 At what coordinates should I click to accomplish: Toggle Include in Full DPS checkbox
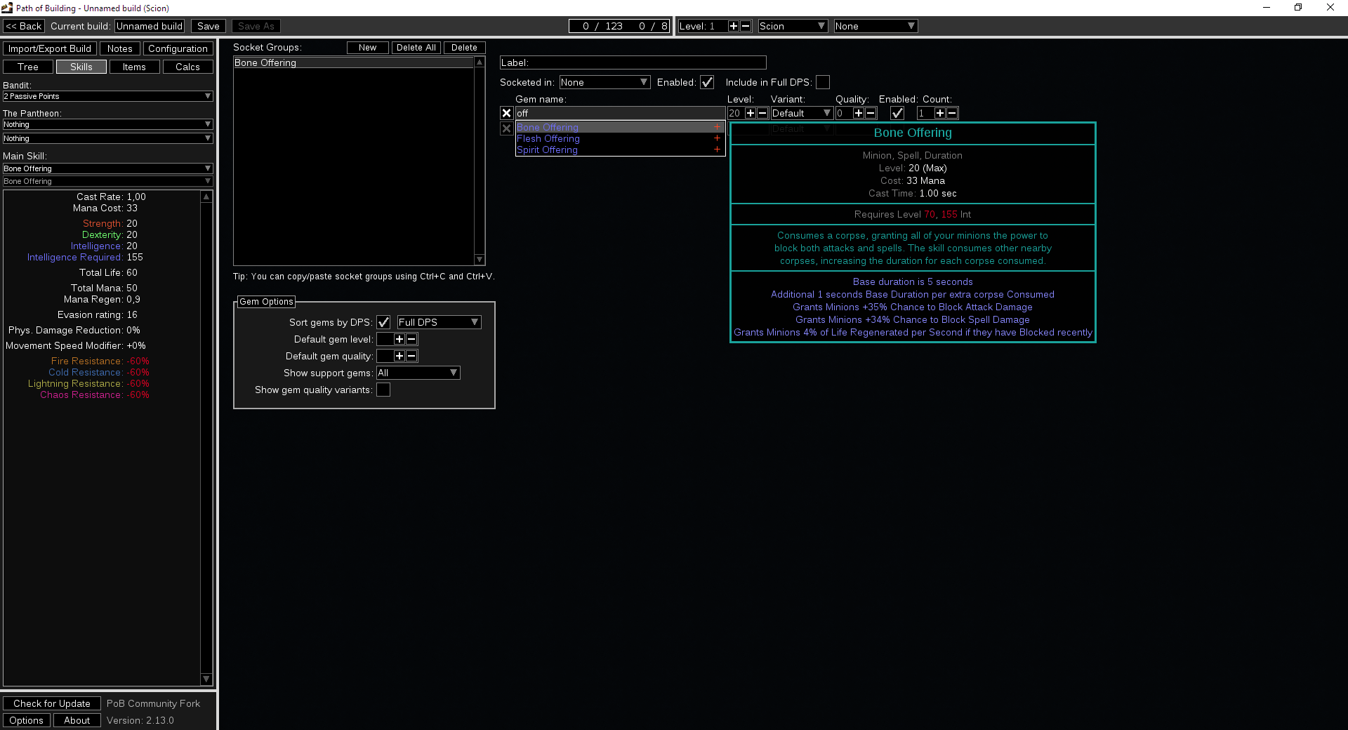point(823,82)
